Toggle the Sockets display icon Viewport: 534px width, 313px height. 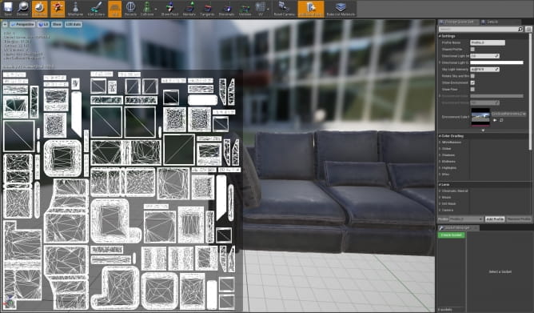point(58,9)
